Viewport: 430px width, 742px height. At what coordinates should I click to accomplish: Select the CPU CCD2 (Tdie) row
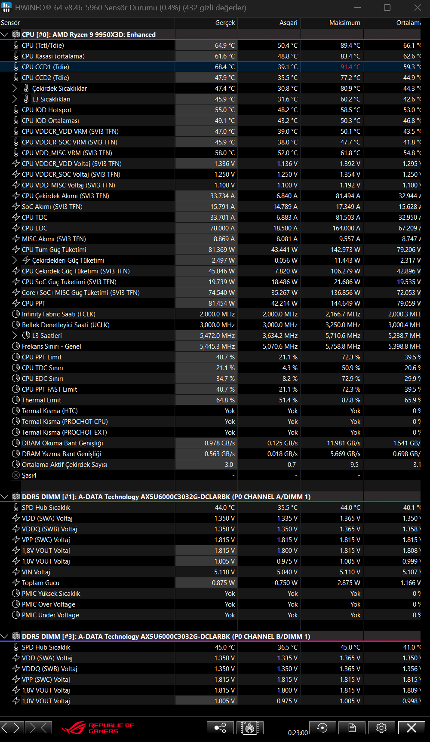(x=211, y=77)
